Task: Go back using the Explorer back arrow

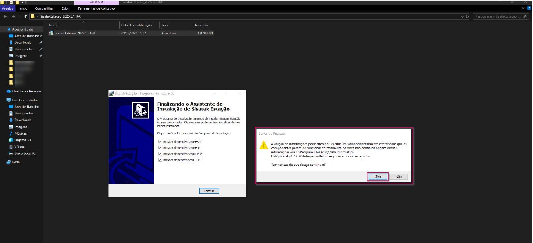Action: pyautogui.click(x=5, y=16)
